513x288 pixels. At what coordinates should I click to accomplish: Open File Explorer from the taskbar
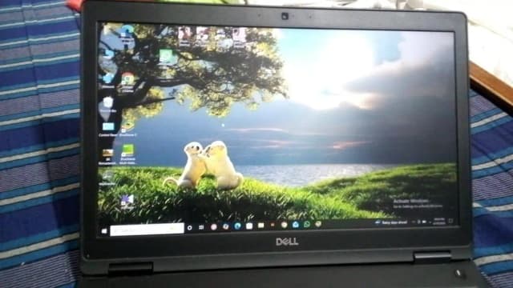[261, 226]
